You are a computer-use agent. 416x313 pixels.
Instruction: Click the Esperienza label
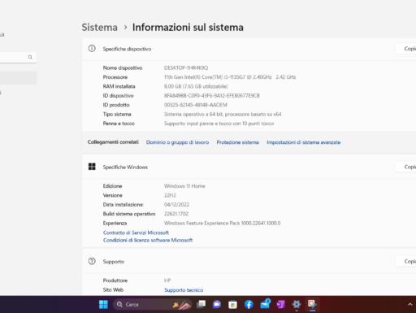tap(115, 223)
